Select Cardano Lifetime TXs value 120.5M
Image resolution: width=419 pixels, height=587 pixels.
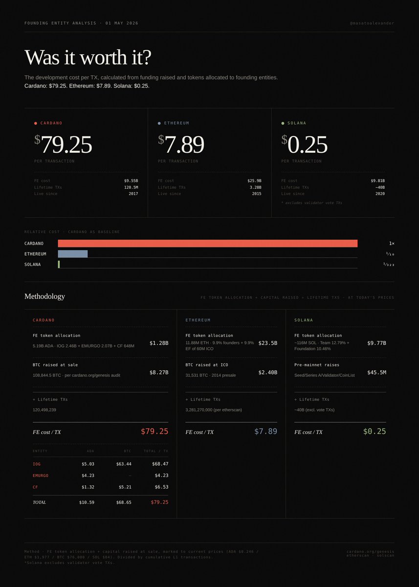[131, 187]
